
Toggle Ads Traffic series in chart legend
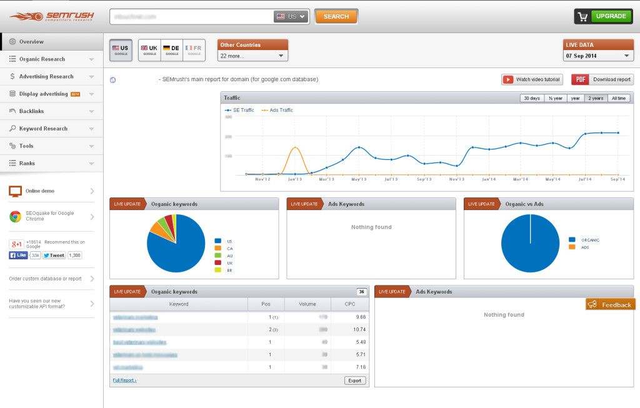[x=277, y=110]
